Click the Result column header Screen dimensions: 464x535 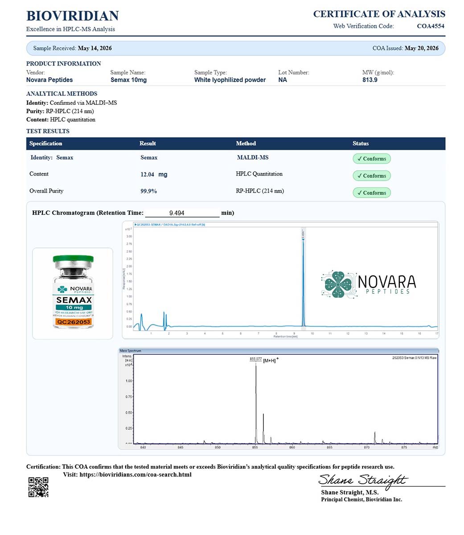pos(148,144)
